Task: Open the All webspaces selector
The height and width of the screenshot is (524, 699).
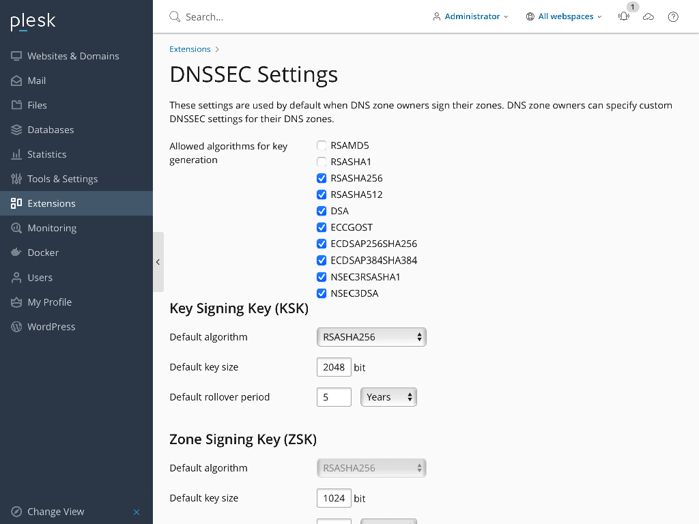Action: point(564,16)
